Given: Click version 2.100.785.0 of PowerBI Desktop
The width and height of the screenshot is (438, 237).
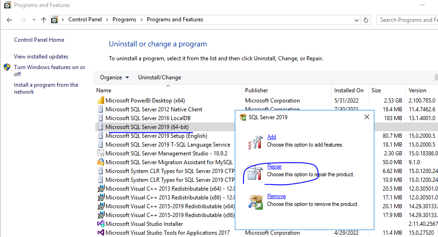Looking at the screenshot, I should [x=422, y=101].
